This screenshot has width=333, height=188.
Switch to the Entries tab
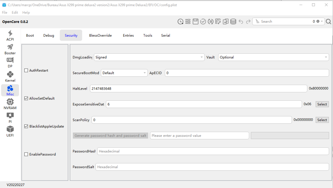pyautogui.click(x=128, y=36)
